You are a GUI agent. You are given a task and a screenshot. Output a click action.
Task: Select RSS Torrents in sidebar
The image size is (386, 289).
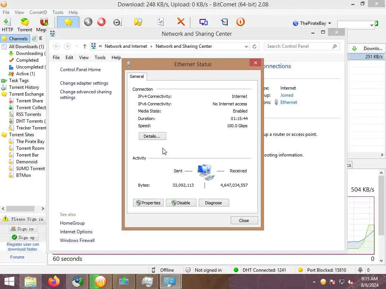29,114
